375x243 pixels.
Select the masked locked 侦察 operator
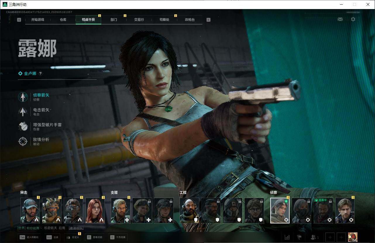302,211
